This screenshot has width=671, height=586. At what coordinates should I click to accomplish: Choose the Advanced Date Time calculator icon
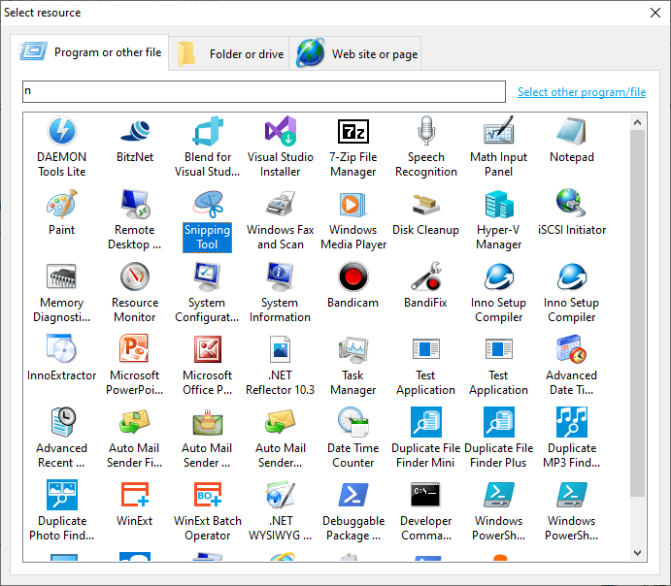click(572, 349)
